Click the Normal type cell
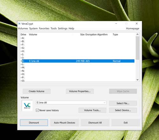The image size is (159, 140). [x=117, y=61]
